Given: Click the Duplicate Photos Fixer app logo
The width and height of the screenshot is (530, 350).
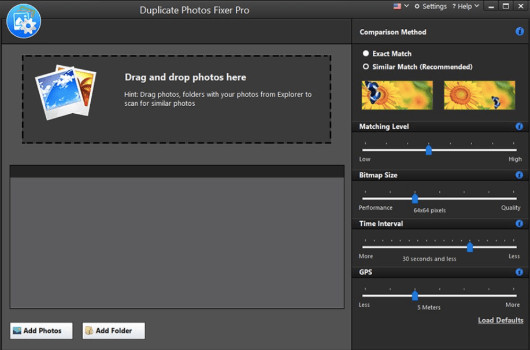Looking at the screenshot, I should [x=24, y=21].
